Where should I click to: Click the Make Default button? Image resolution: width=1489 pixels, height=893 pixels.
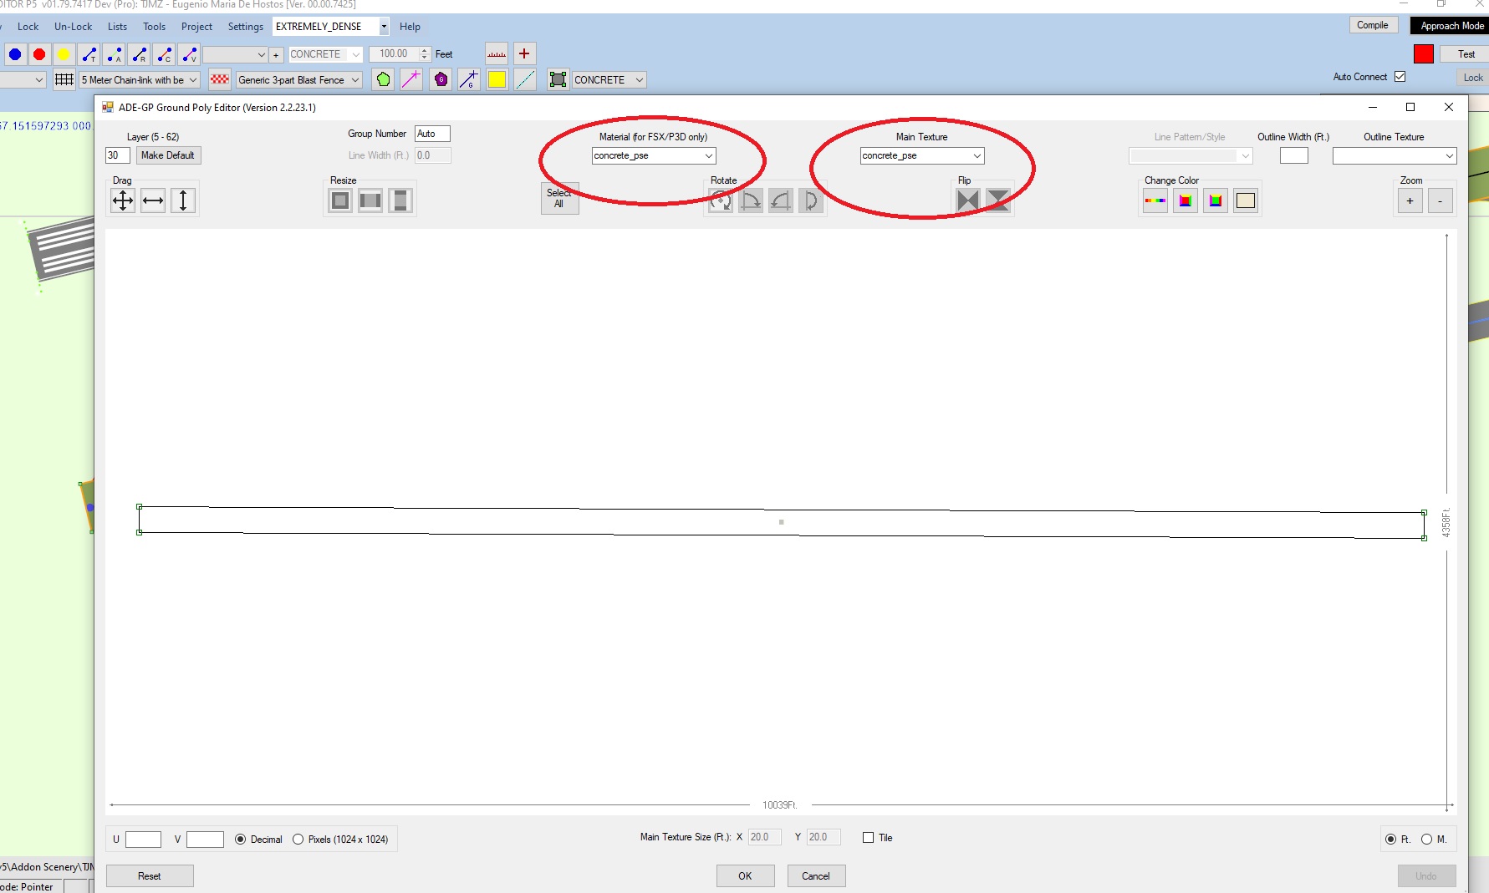(168, 155)
